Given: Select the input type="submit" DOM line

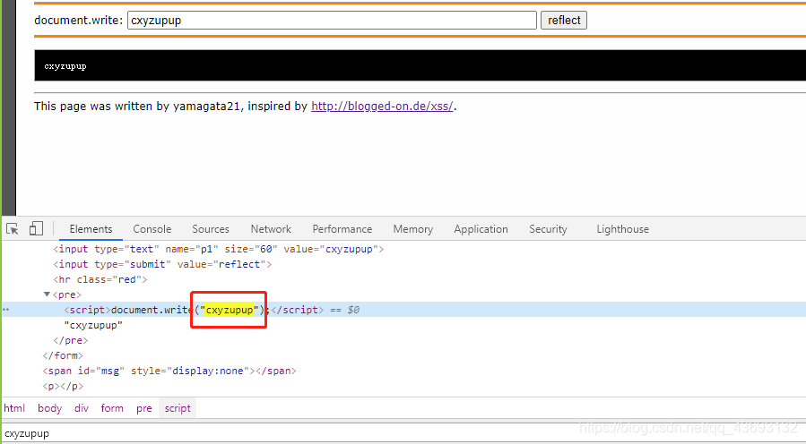Looking at the screenshot, I should tap(162, 264).
